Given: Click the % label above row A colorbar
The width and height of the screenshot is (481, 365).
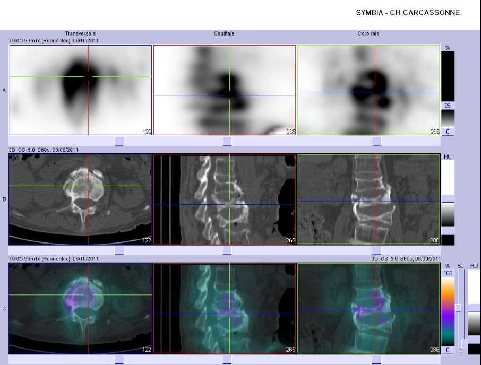Looking at the screenshot, I should click(448, 48).
